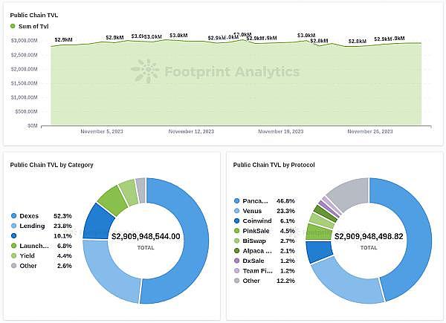Image resolution: width=446 pixels, height=323 pixels.
Task: Click the Footprint Analytics watermark logo
Action: (x=144, y=71)
